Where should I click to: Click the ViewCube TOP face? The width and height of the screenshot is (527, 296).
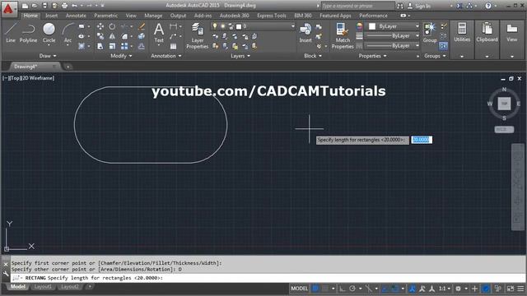(x=504, y=104)
